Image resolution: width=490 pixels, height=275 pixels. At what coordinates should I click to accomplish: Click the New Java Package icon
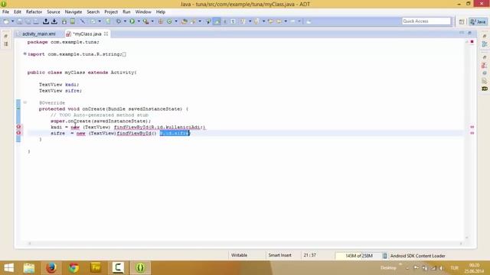pyautogui.click(x=161, y=21)
